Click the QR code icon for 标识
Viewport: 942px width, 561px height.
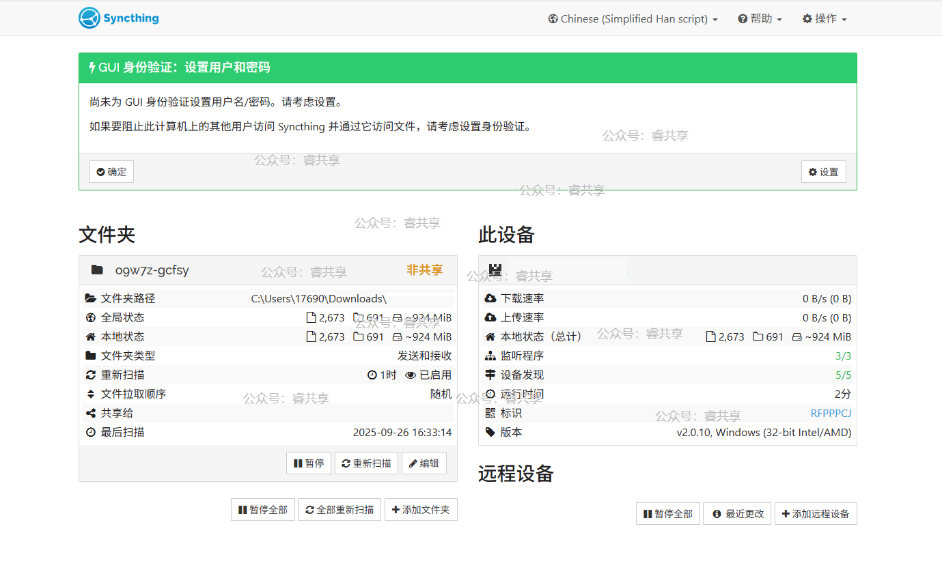coord(490,413)
